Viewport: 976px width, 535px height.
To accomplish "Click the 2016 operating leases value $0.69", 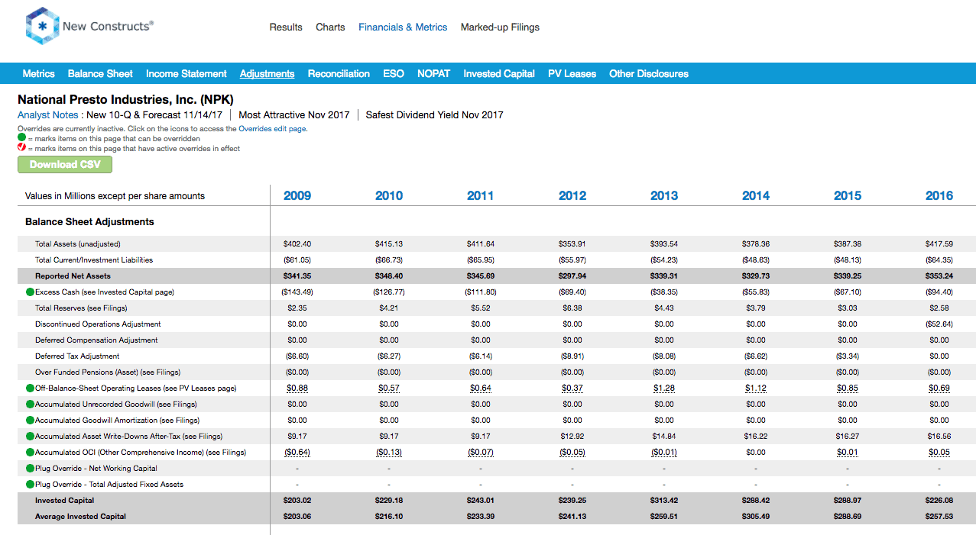I will point(939,388).
